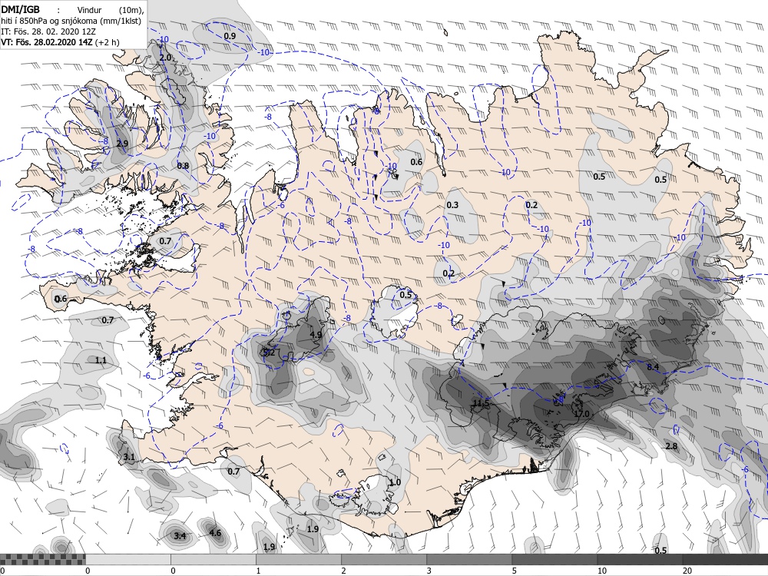The width and height of the screenshot is (768, 576).
Task: Click the legend scale label 10
Action: (x=601, y=571)
